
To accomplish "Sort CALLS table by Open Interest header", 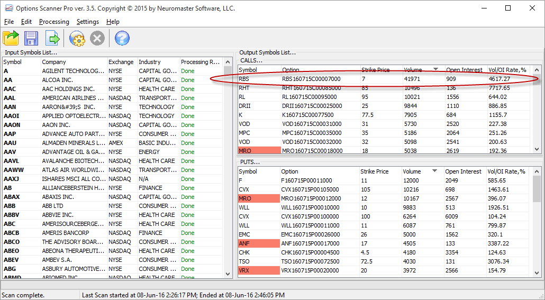I will pos(466,70).
